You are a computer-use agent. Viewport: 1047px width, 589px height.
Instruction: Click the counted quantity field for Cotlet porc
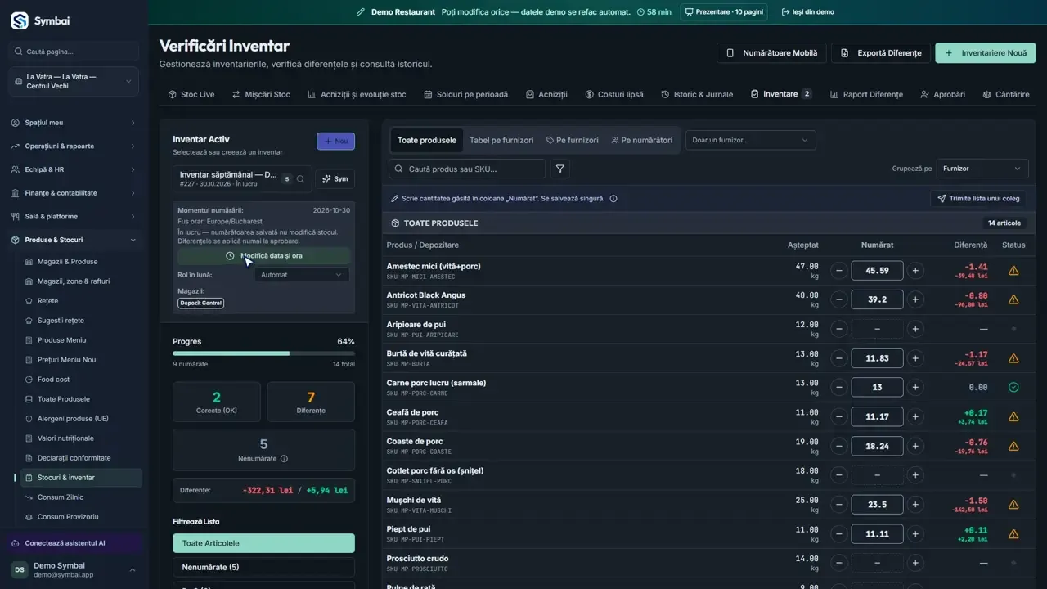(x=877, y=475)
